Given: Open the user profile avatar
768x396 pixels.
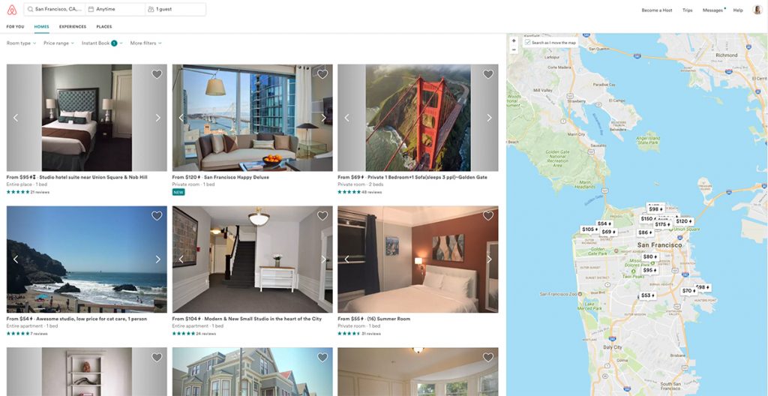Looking at the screenshot, I should [x=757, y=10].
